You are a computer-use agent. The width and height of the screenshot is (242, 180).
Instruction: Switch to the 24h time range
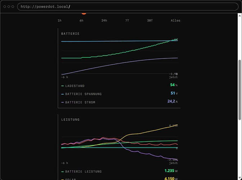point(104,21)
